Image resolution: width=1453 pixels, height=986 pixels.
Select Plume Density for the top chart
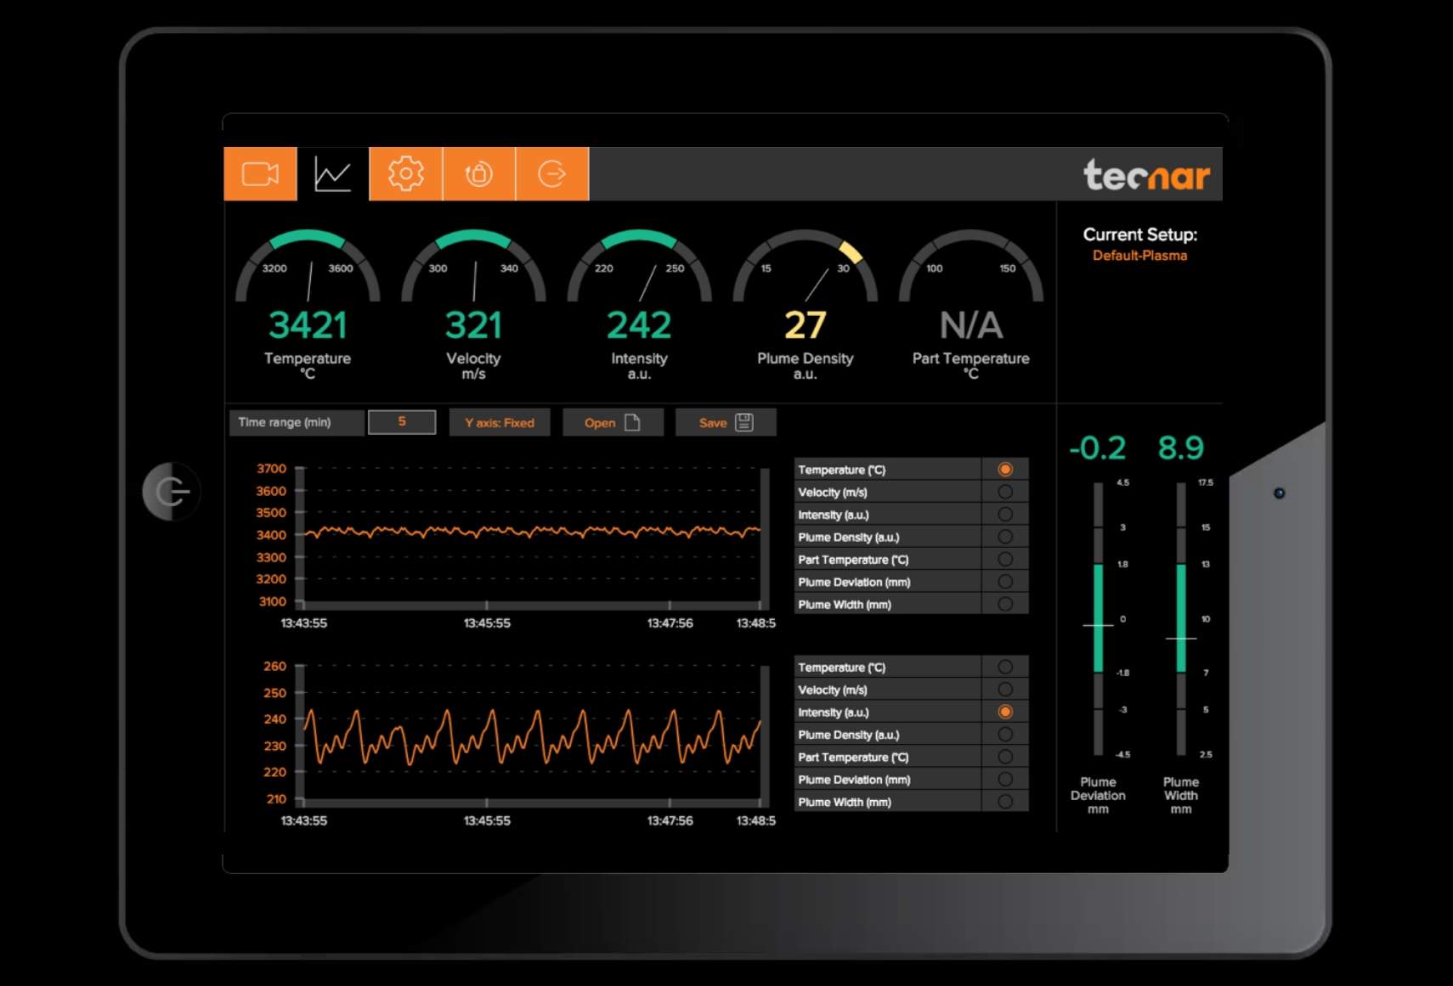click(x=1005, y=536)
